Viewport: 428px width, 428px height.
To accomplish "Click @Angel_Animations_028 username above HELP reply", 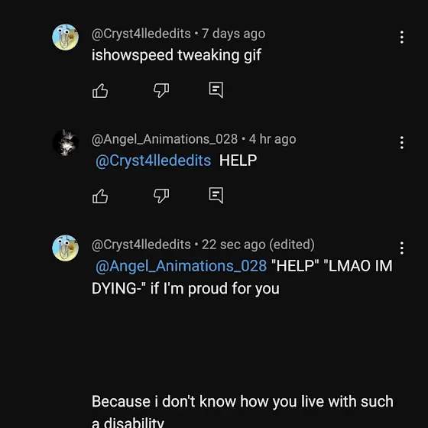I will click(164, 139).
